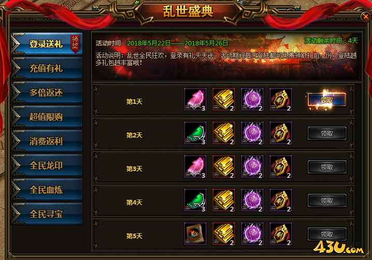Viewport: 372px width, 260px height.
Task: Click the 领取 button for 第5天
Action: click(327, 234)
